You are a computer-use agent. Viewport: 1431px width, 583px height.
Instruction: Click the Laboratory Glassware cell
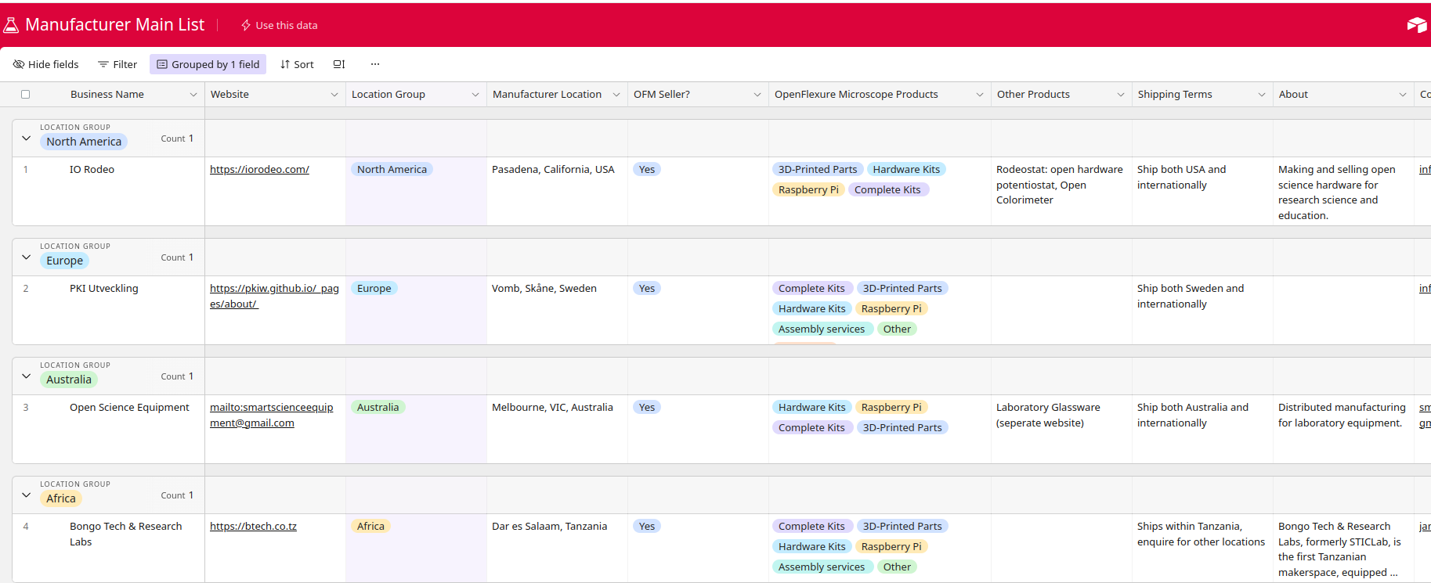(1061, 430)
